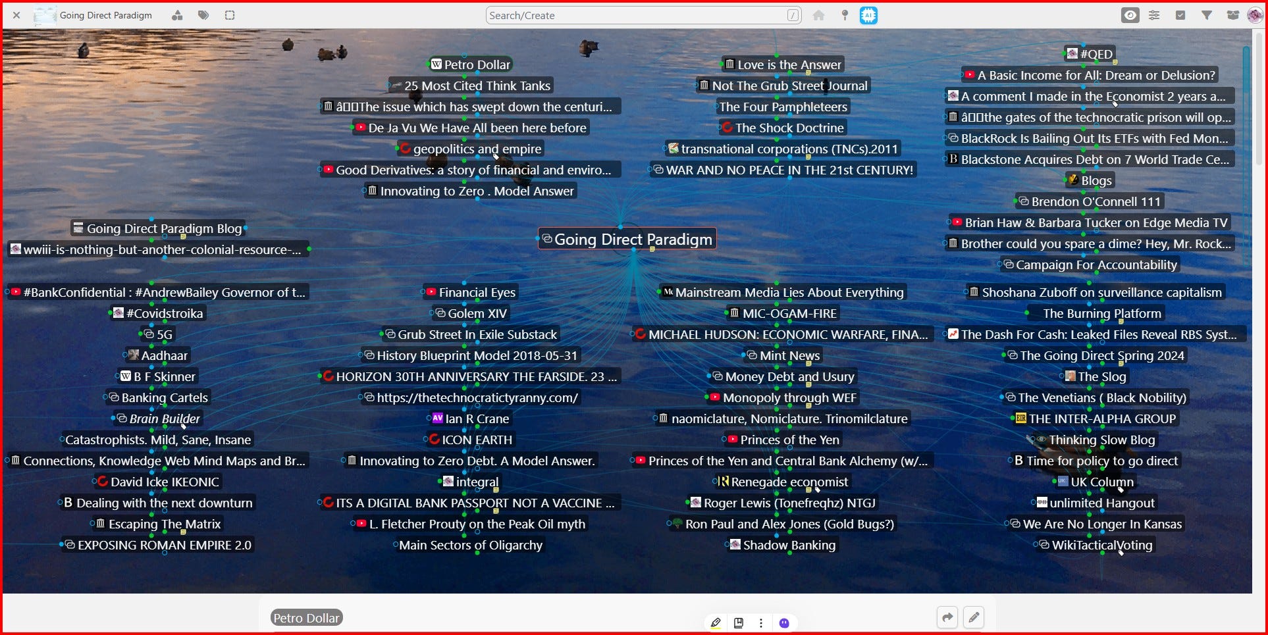Select the Mint News thought
Screen dimensions: 1268x635
[x=782, y=355]
